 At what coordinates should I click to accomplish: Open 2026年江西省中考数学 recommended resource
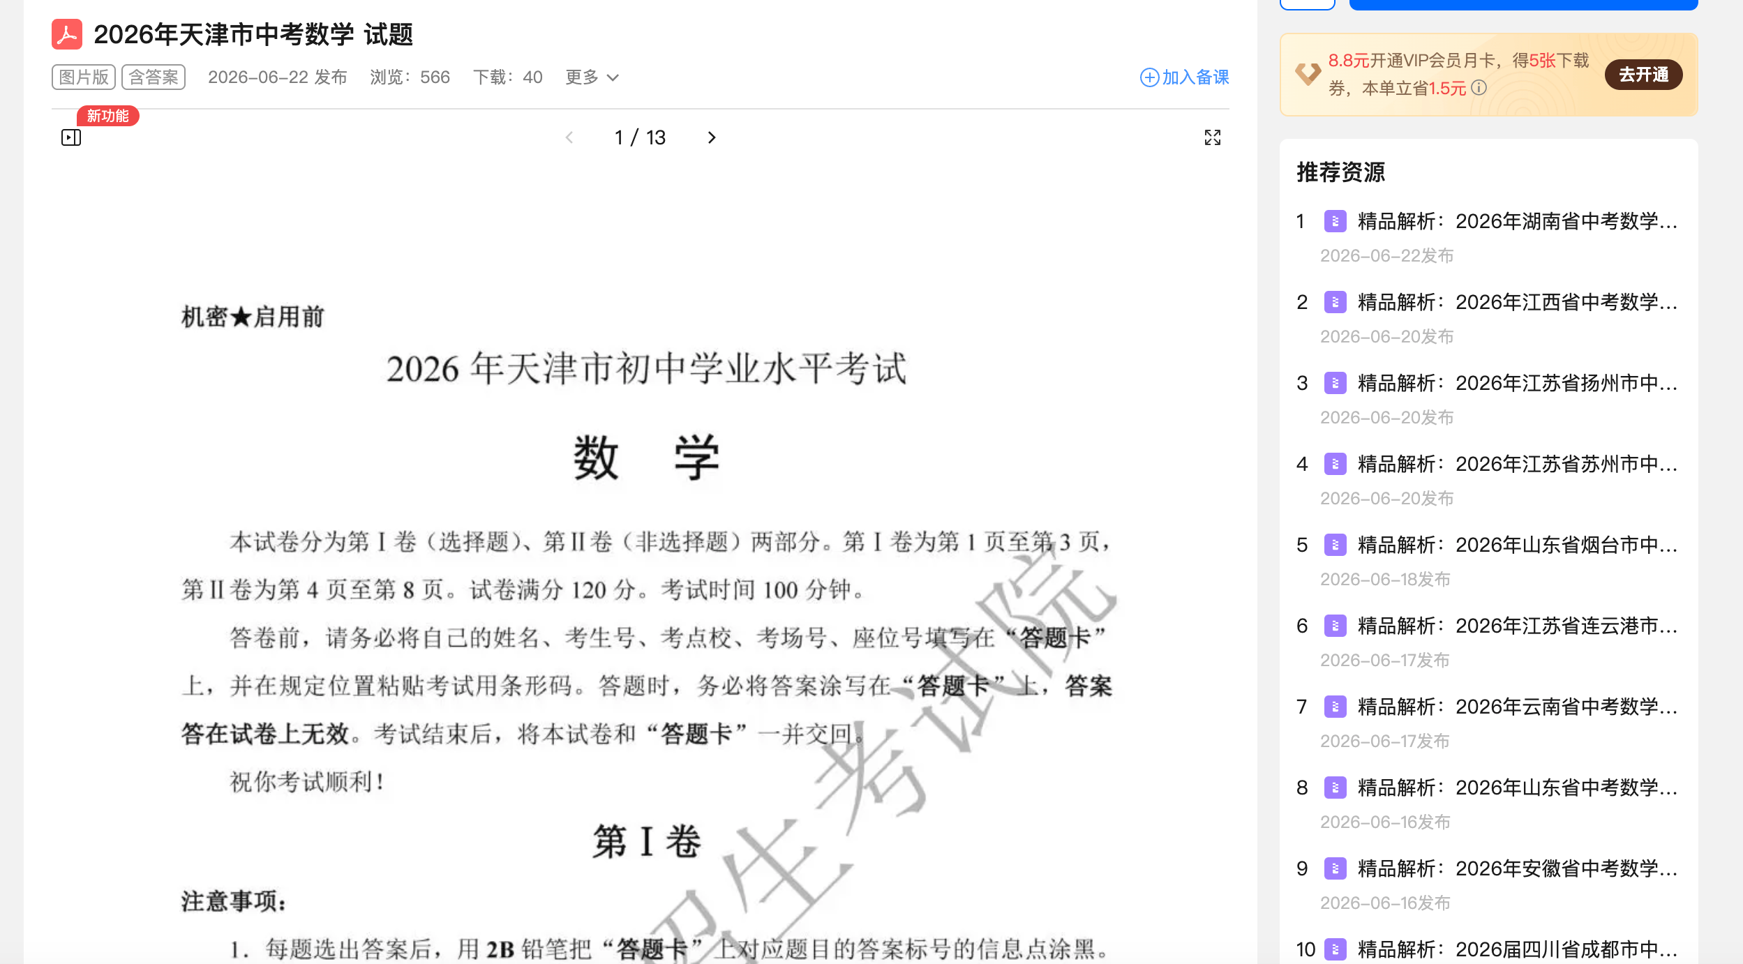pyautogui.click(x=1517, y=302)
